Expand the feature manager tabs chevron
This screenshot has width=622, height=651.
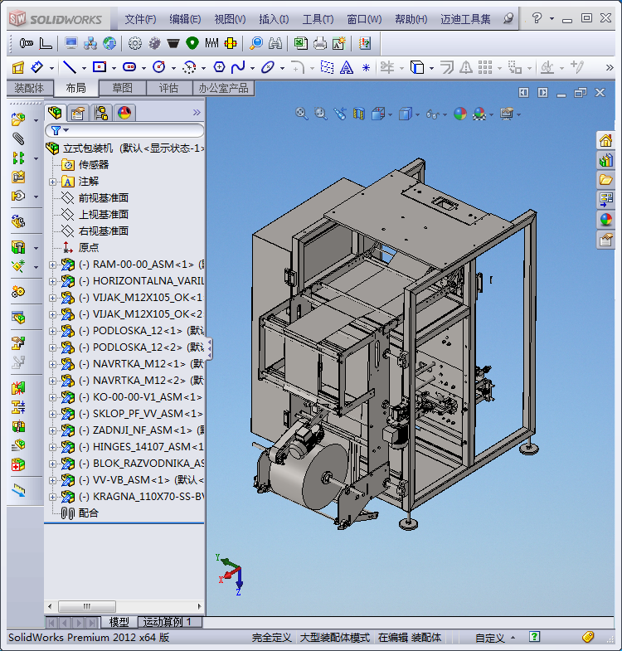(x=197, y=112)
